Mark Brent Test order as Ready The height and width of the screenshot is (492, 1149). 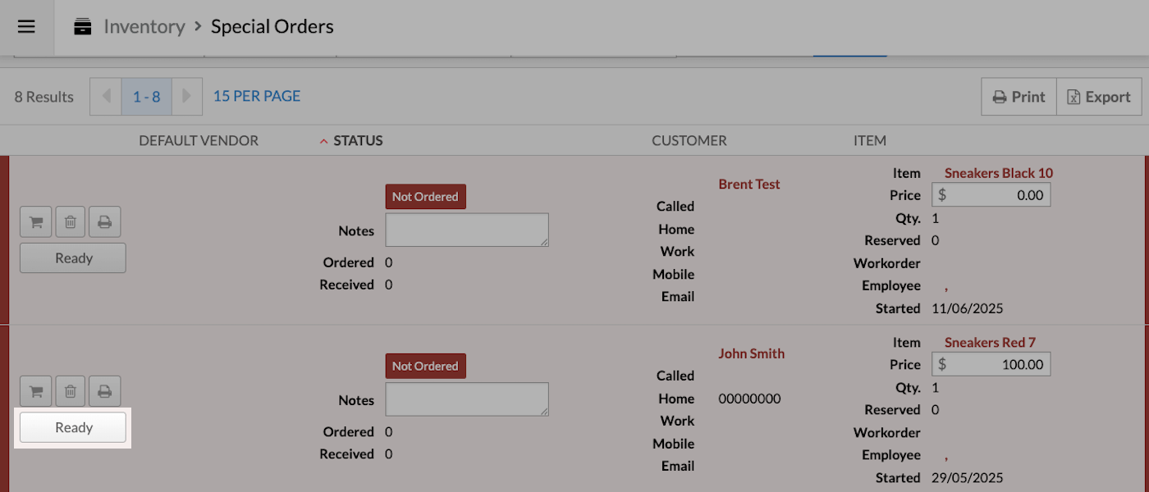pos(73,258)
